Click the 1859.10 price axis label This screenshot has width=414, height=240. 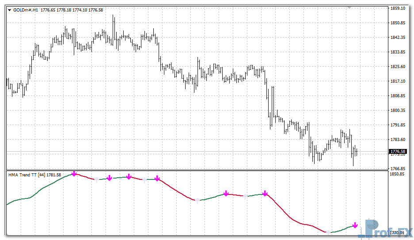(x=398, y=8)
